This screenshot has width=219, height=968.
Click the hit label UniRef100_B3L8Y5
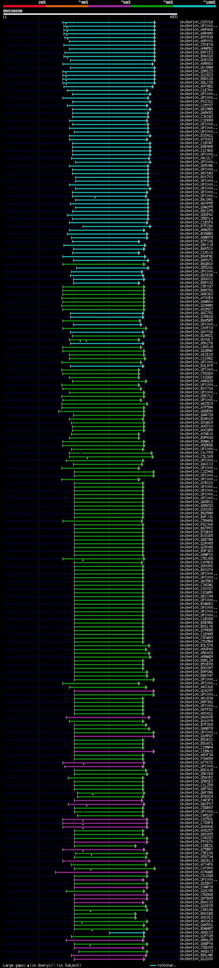point(196,366)
